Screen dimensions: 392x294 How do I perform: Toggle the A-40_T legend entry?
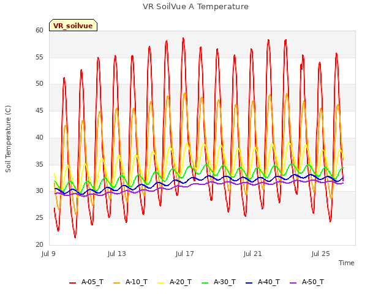(263, 282)
